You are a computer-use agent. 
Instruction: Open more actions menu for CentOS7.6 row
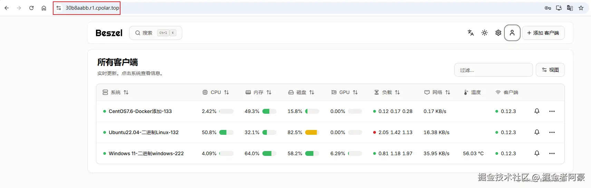coord(552,111)
